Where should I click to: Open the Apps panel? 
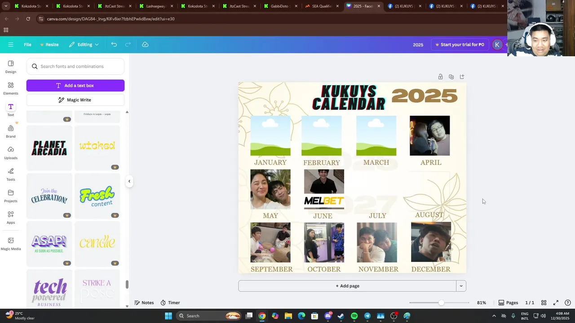click(x=11, y=218)
